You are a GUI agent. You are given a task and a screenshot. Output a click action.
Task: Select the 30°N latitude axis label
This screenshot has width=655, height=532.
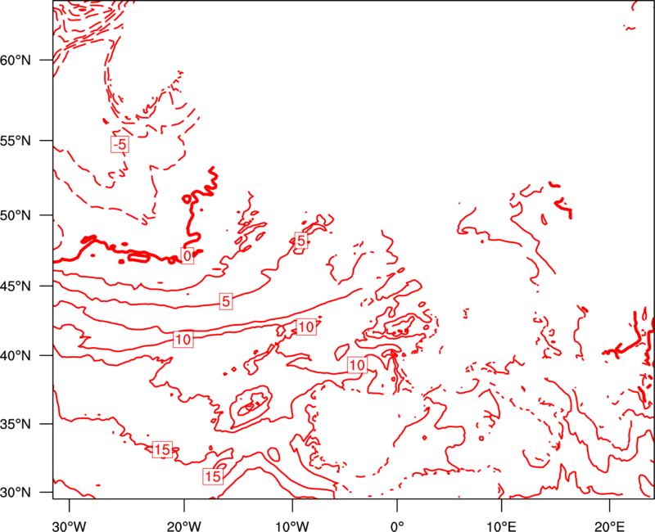16,493
